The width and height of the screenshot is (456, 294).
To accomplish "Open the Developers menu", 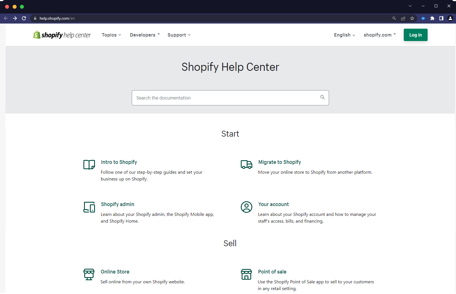I will (x=145, y=35).
